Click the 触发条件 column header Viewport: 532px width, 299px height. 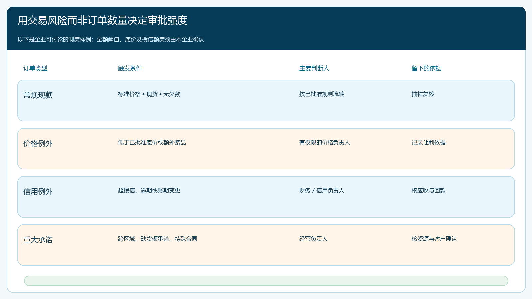(x=130, y=68)
